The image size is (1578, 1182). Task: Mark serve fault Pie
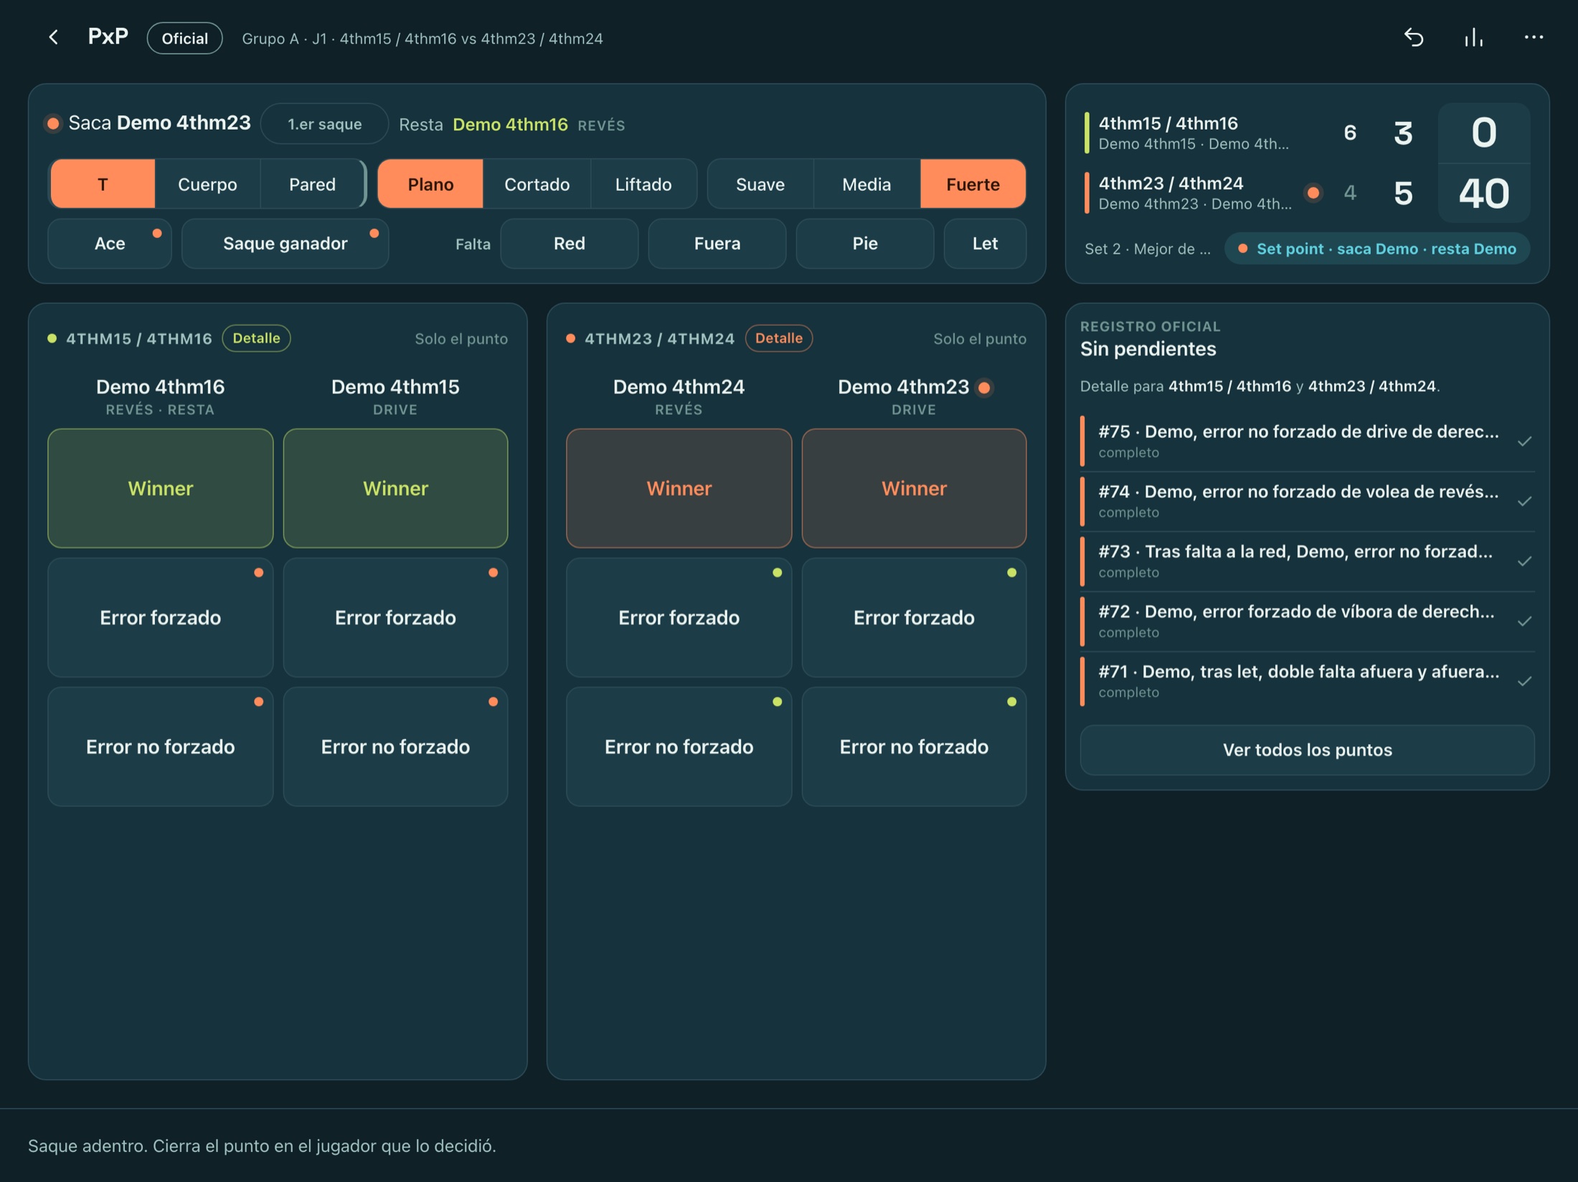coord(865,244)
